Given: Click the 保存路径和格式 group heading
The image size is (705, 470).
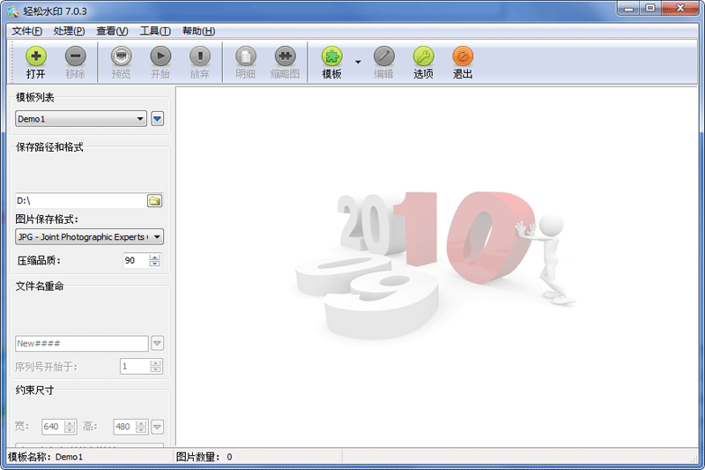Looking at the screenshot, I should tap(49, 147).
